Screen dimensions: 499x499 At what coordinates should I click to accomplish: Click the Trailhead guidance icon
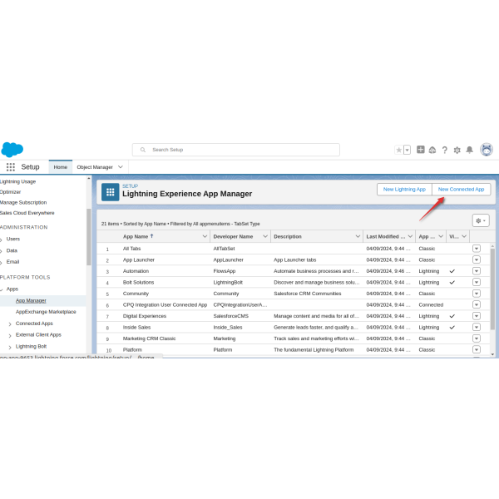click(x=432, y=150)
